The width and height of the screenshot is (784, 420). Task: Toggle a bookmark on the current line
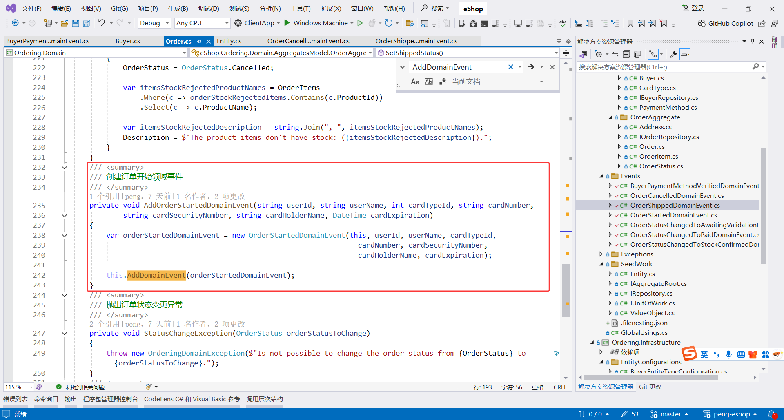click(630, 23)
